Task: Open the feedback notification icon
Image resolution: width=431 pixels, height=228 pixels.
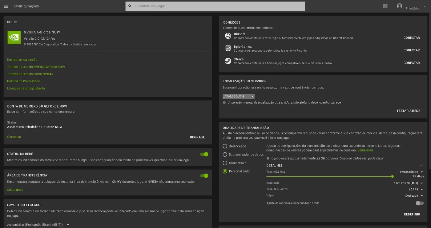Action: [385, 6]
